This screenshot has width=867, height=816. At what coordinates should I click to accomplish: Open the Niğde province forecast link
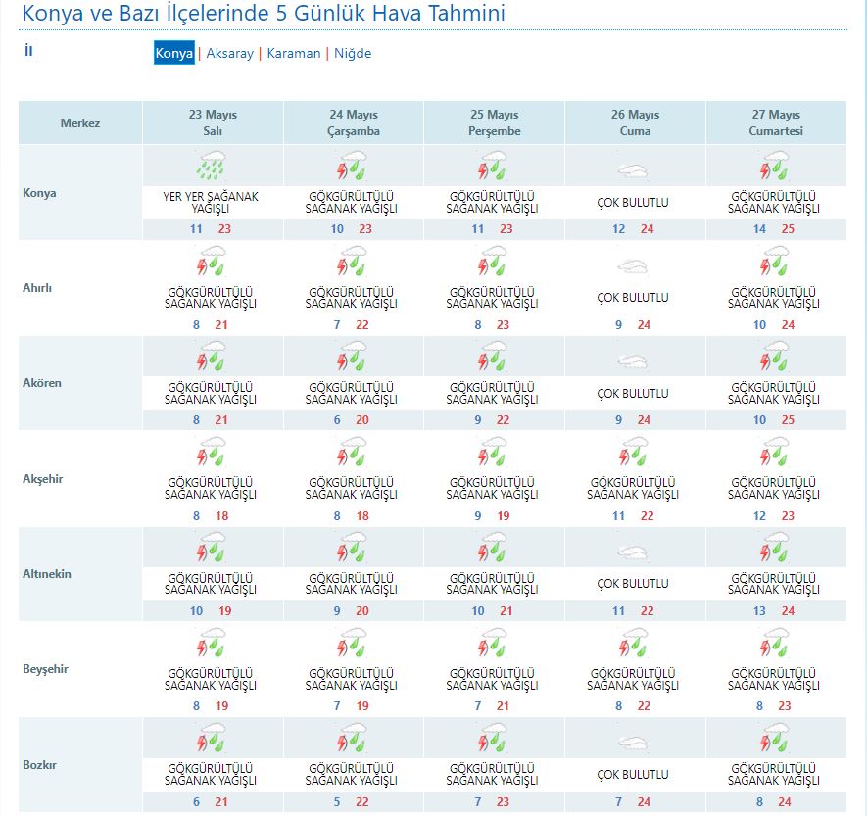(353, 54)
